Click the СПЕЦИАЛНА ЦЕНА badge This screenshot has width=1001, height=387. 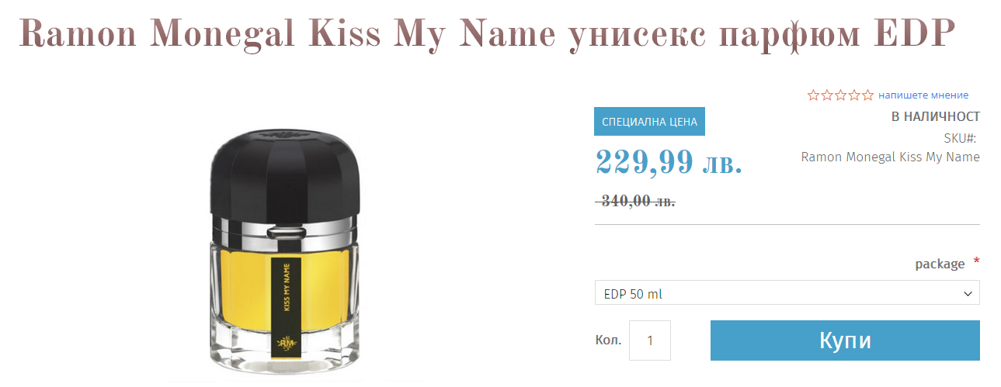[649, 122]
